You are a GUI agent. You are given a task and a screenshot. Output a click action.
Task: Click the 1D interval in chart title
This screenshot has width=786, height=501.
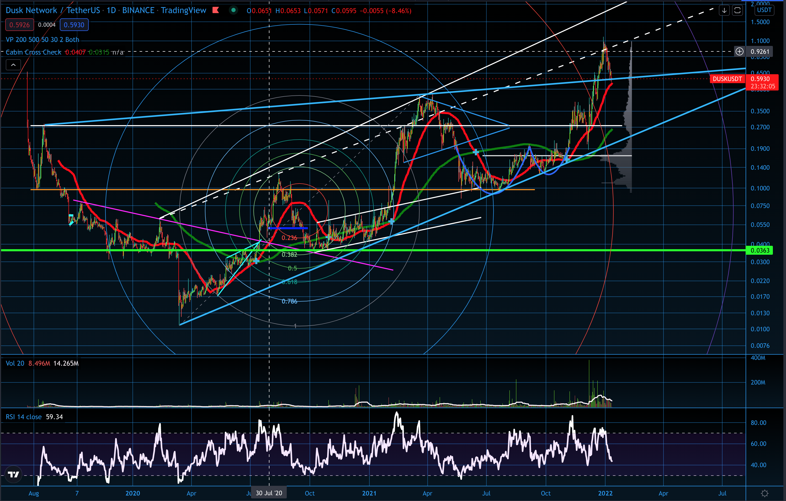pos(111,10)
